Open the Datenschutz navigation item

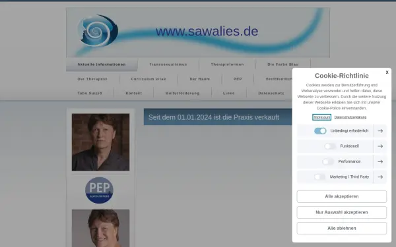tap(271, 93)
